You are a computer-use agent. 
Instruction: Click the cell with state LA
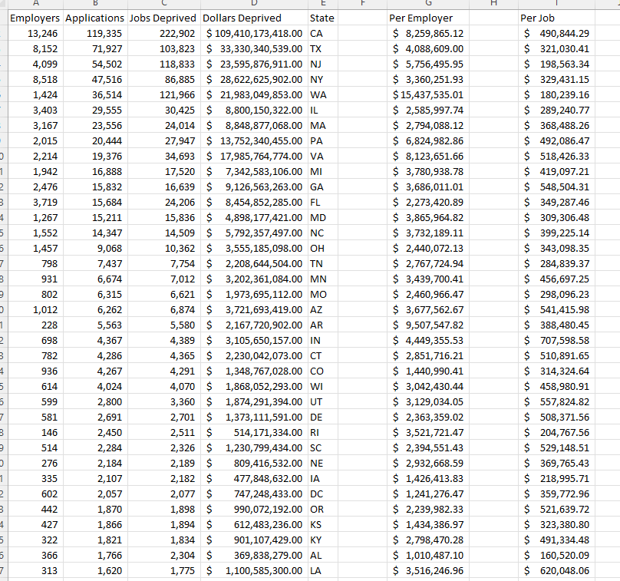pos(323,571)
